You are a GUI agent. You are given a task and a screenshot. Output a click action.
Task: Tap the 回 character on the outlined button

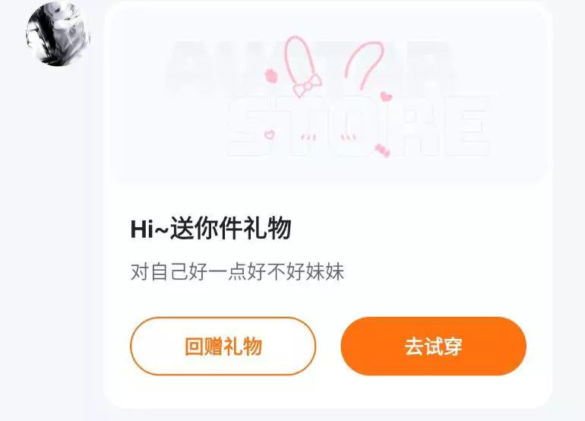pyautogui.click(x=194, y=347)
